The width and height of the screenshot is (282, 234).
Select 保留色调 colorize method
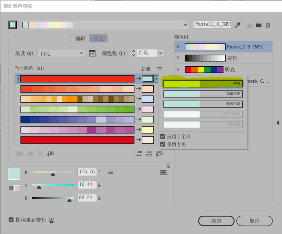203,94
